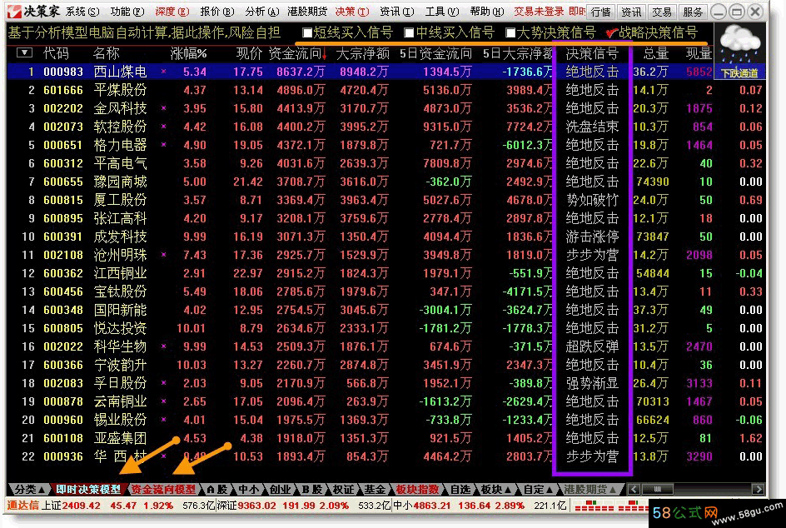The height and width of the screenshot is (528, 786).
Task: Click the star marker beside 孚日股份
Action: pyautogui.click(x=163, y=382)
